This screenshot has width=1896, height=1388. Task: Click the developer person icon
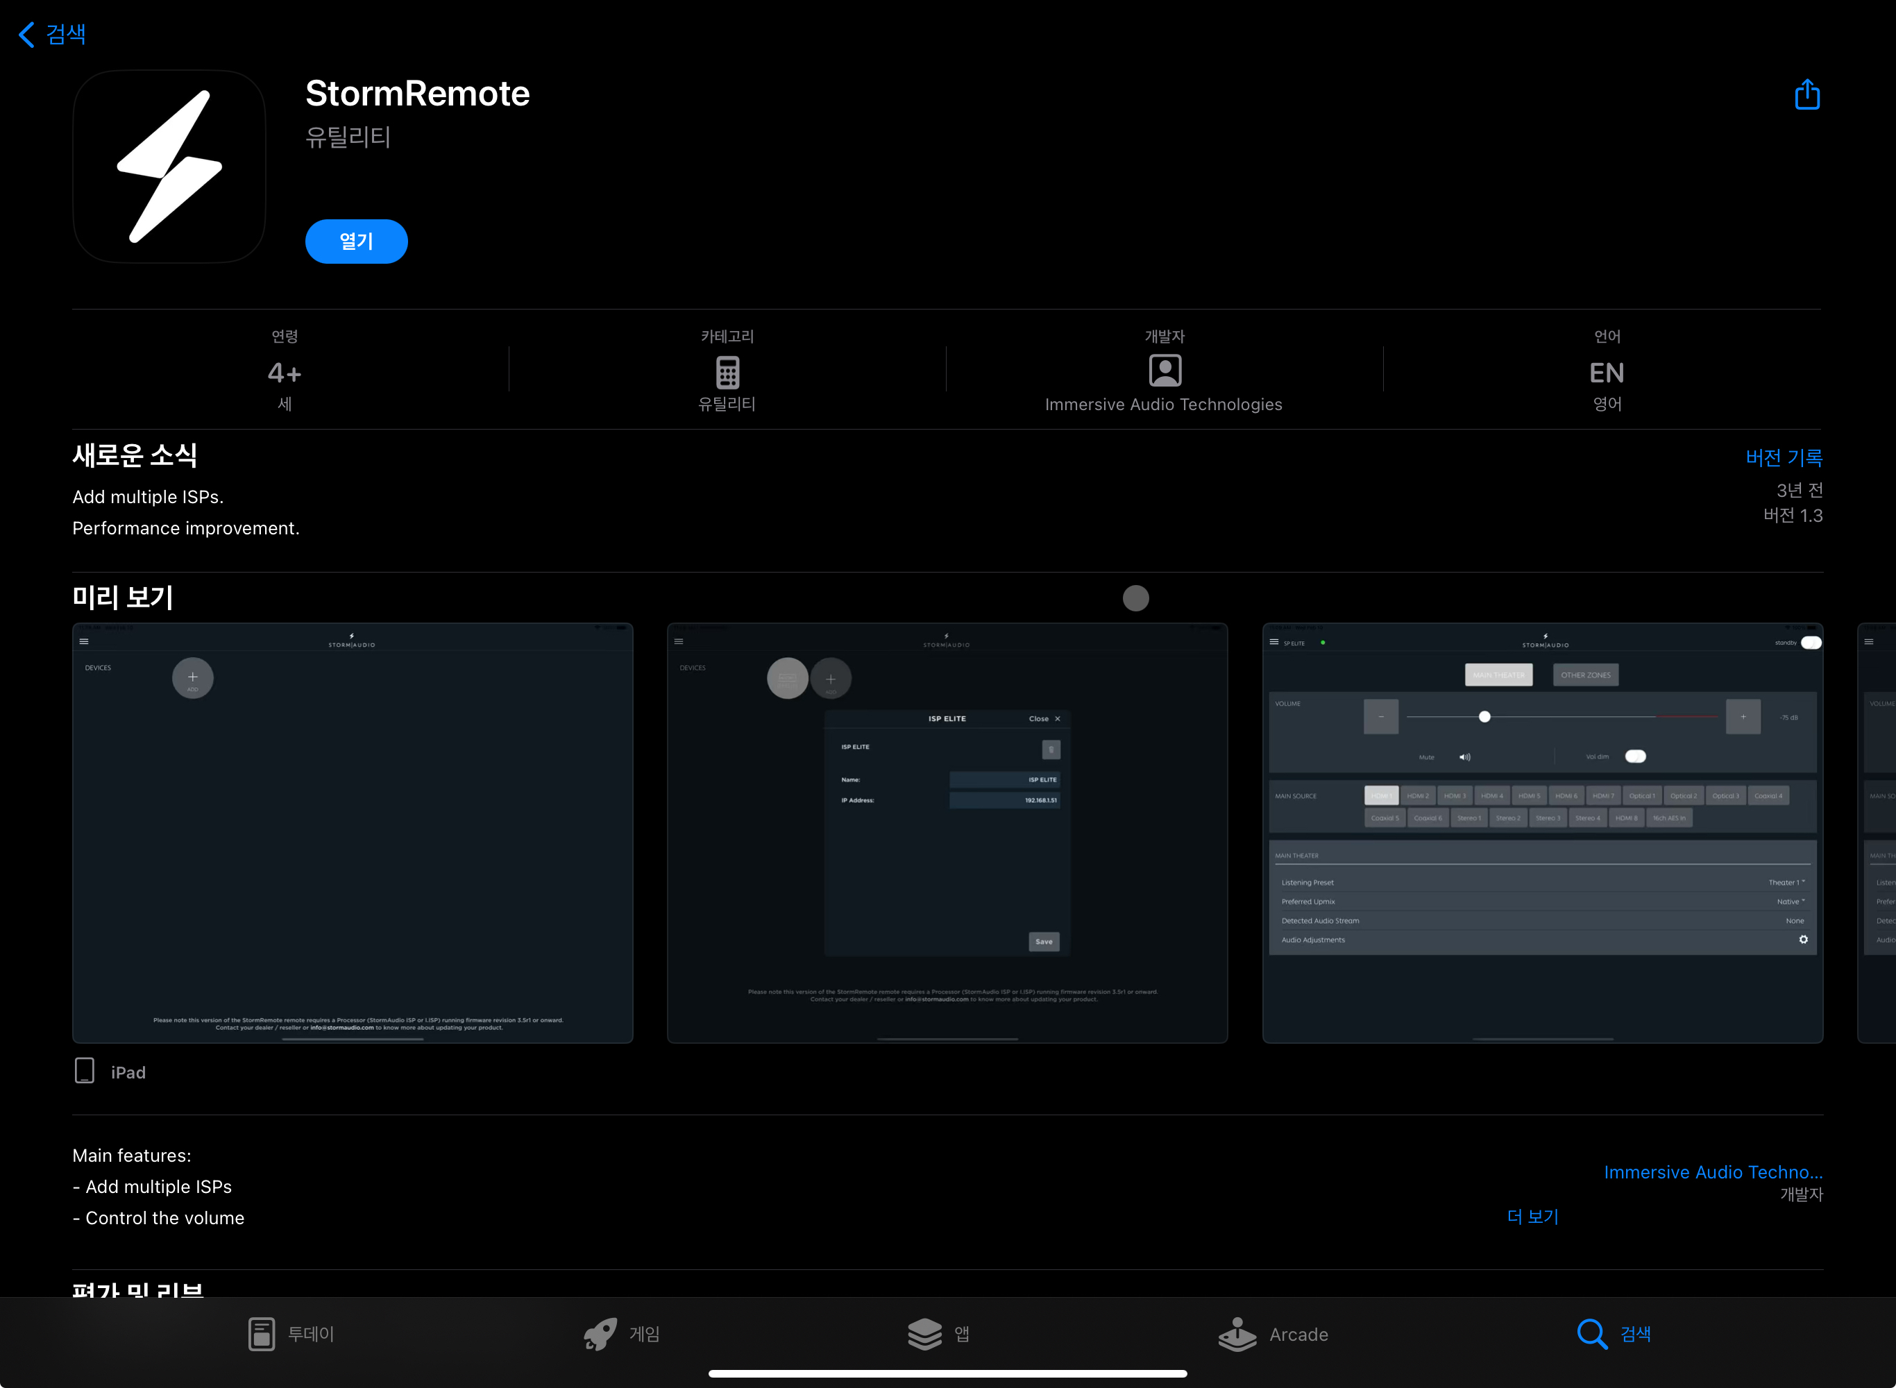1163,371
